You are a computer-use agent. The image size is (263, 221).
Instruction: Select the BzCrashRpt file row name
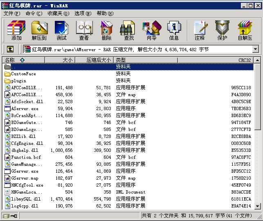click(27, 115)
